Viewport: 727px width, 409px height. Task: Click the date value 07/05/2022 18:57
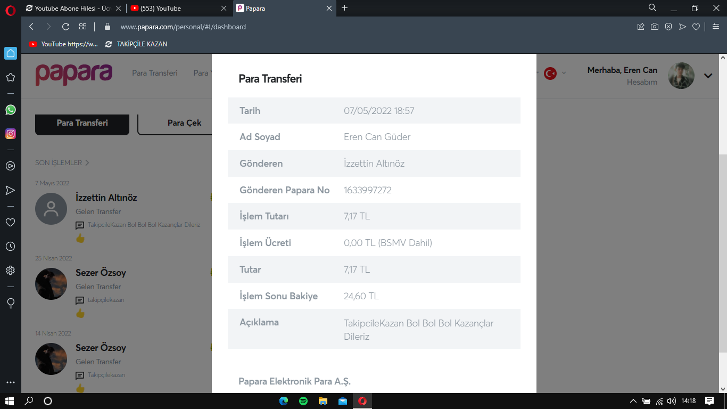[379, 111]
